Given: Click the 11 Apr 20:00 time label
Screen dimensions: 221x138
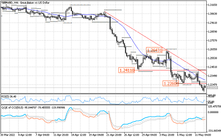Looking at the screenshot, I should click(61, 135).
